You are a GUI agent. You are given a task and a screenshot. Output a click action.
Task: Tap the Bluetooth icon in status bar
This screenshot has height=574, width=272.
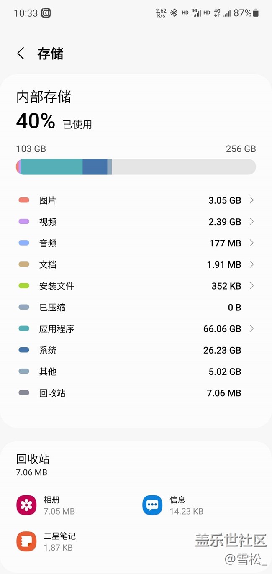(174, 13)
